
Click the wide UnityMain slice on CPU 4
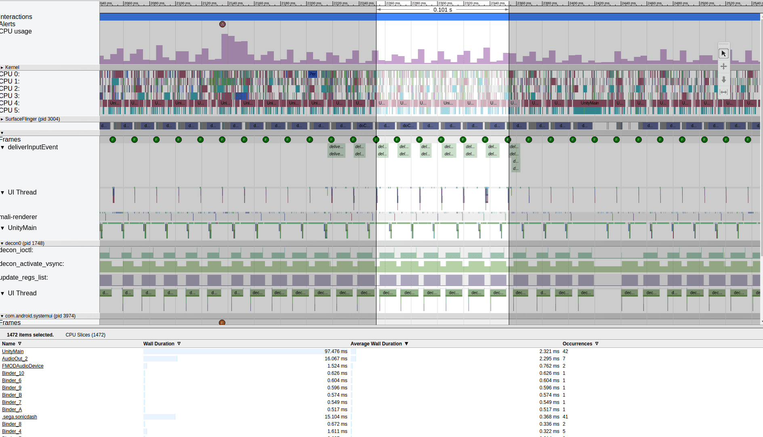(x=590, y=103)
